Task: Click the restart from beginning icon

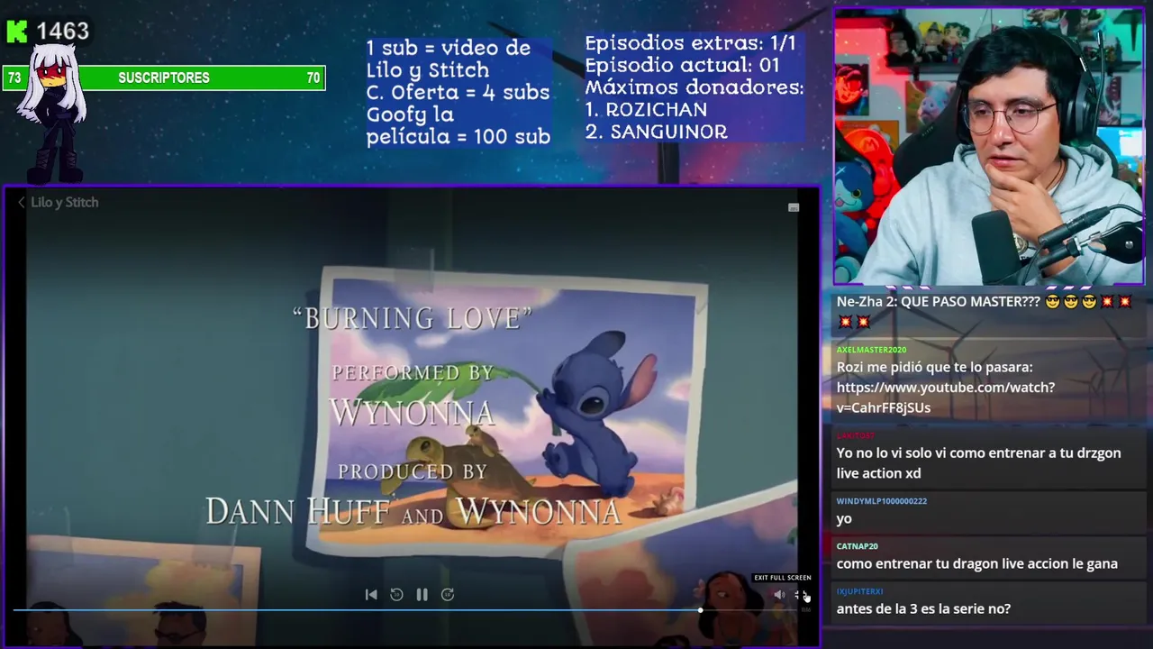Action: coord(371,594)
